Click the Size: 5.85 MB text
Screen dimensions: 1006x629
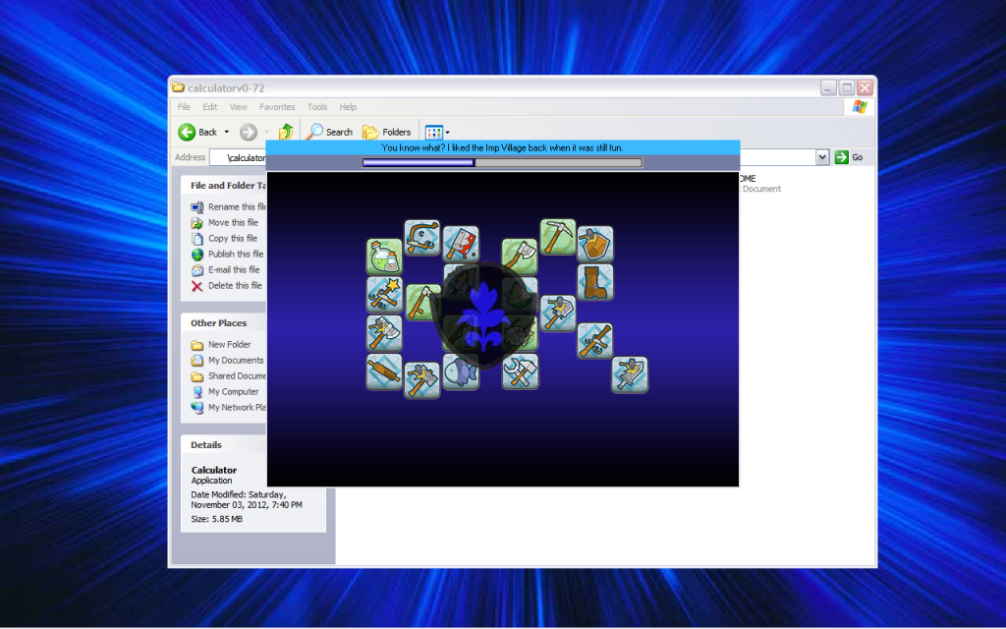click(217, 519)
